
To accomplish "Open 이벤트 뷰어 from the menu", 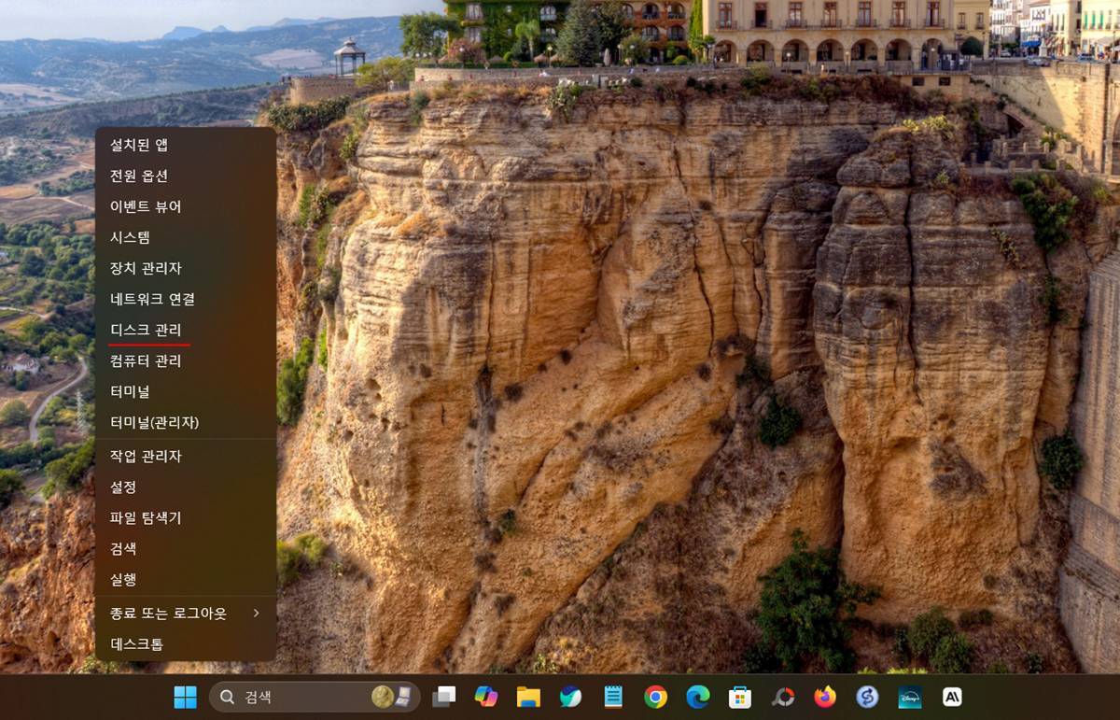I will click(186, 206).
